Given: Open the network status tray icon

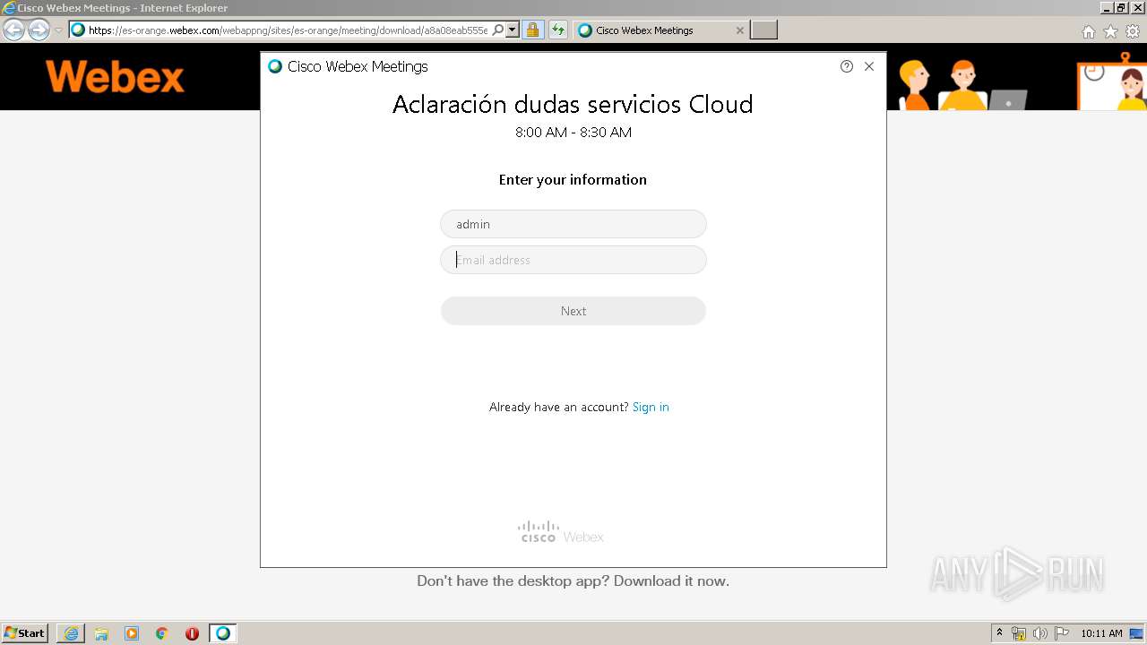Looking at the screenshot, I should point(1019,633).
